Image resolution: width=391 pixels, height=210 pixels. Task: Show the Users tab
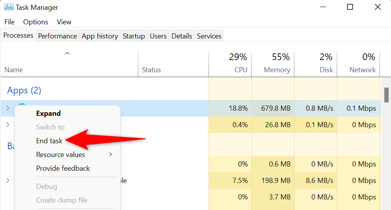[158, 36]
